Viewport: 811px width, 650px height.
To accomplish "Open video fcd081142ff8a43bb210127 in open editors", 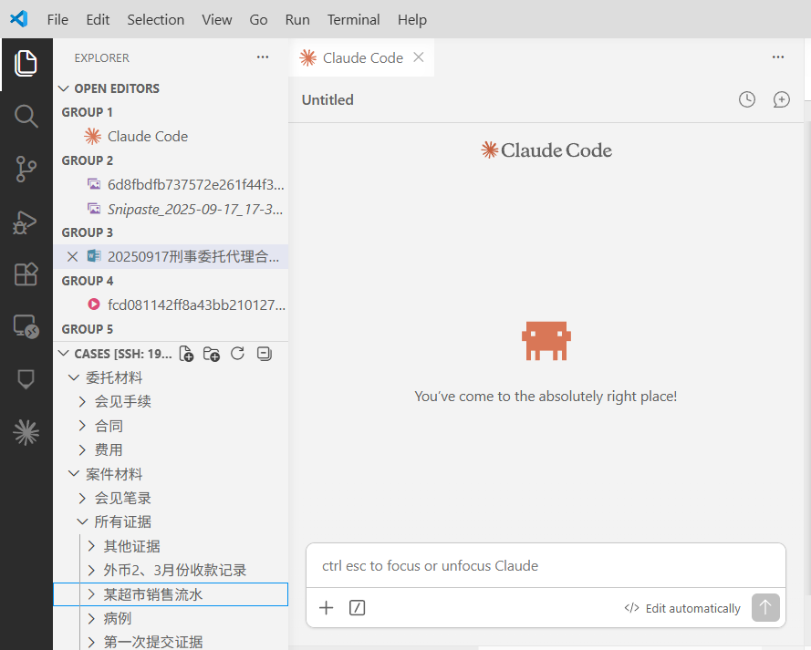I will click(171, 304).
